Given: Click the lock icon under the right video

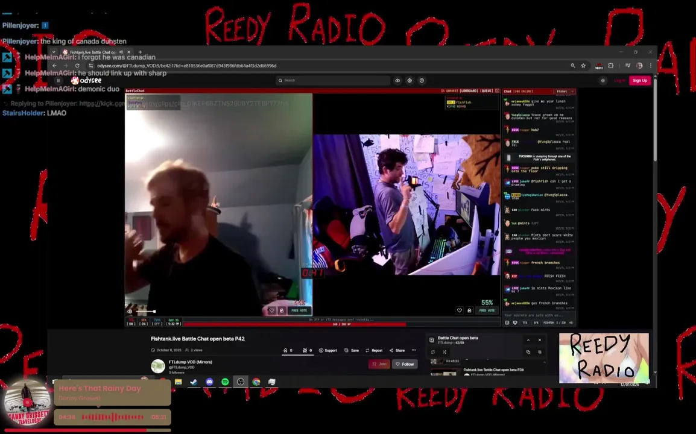Looking at the screenshot, I should point(469,310).
